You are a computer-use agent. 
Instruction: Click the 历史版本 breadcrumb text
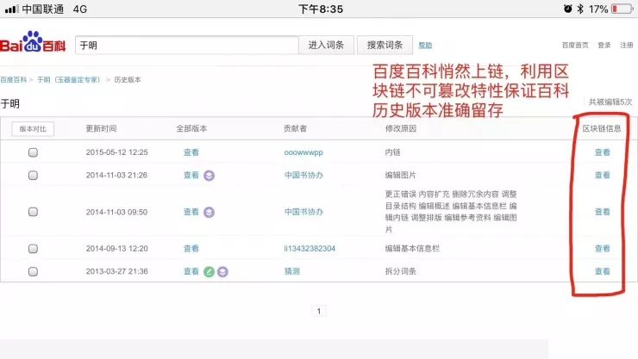click(x=128, y=79)
